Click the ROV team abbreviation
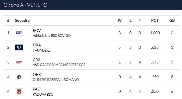The height and width of the screenshot is (99, 182). [x=37, y=31]
